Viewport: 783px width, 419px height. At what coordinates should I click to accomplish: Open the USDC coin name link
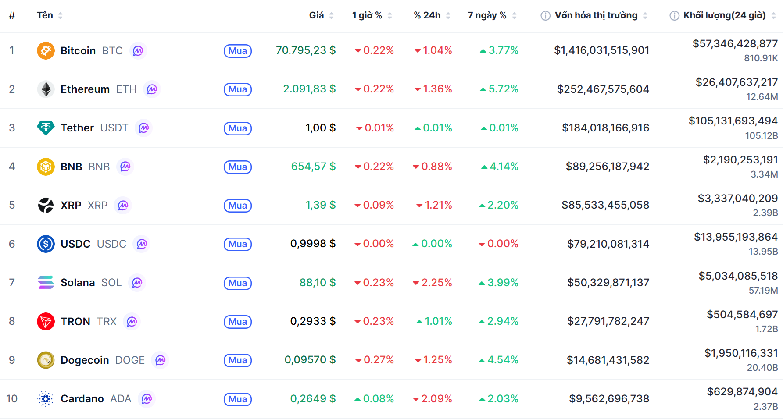[75, 244]
